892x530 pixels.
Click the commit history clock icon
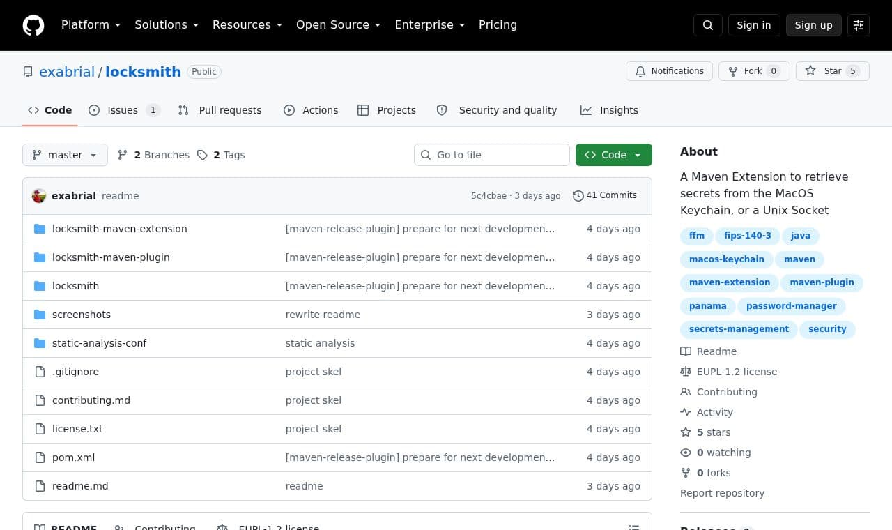coord(578,196)
